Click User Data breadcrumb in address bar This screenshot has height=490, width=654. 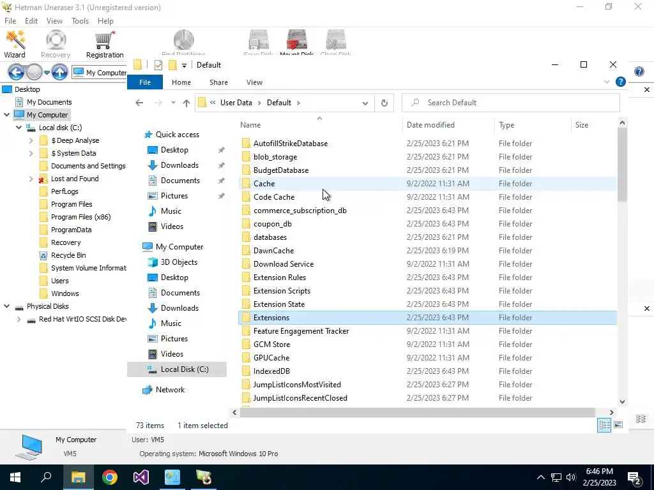tap(236, 103)
